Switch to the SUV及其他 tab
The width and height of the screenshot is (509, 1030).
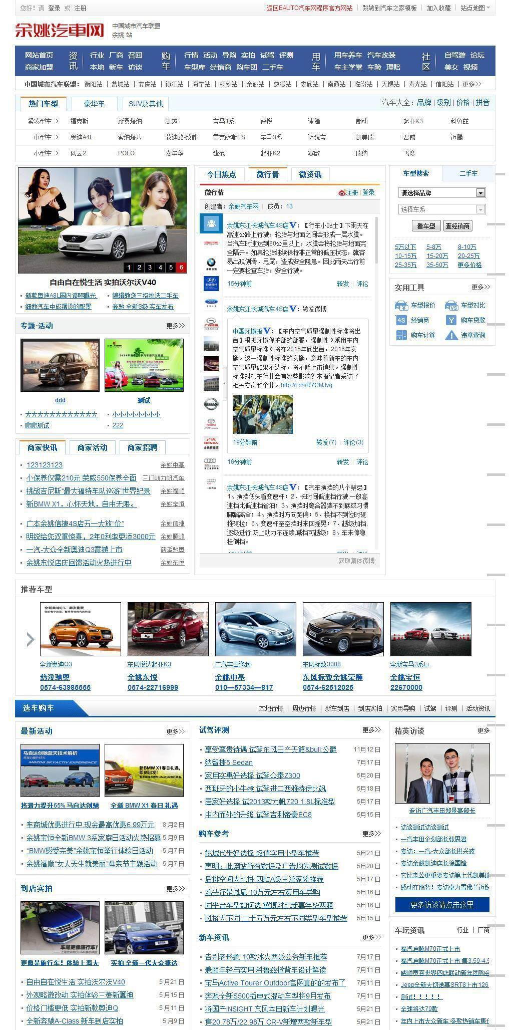pyautogui.click(x=146, y=104)
